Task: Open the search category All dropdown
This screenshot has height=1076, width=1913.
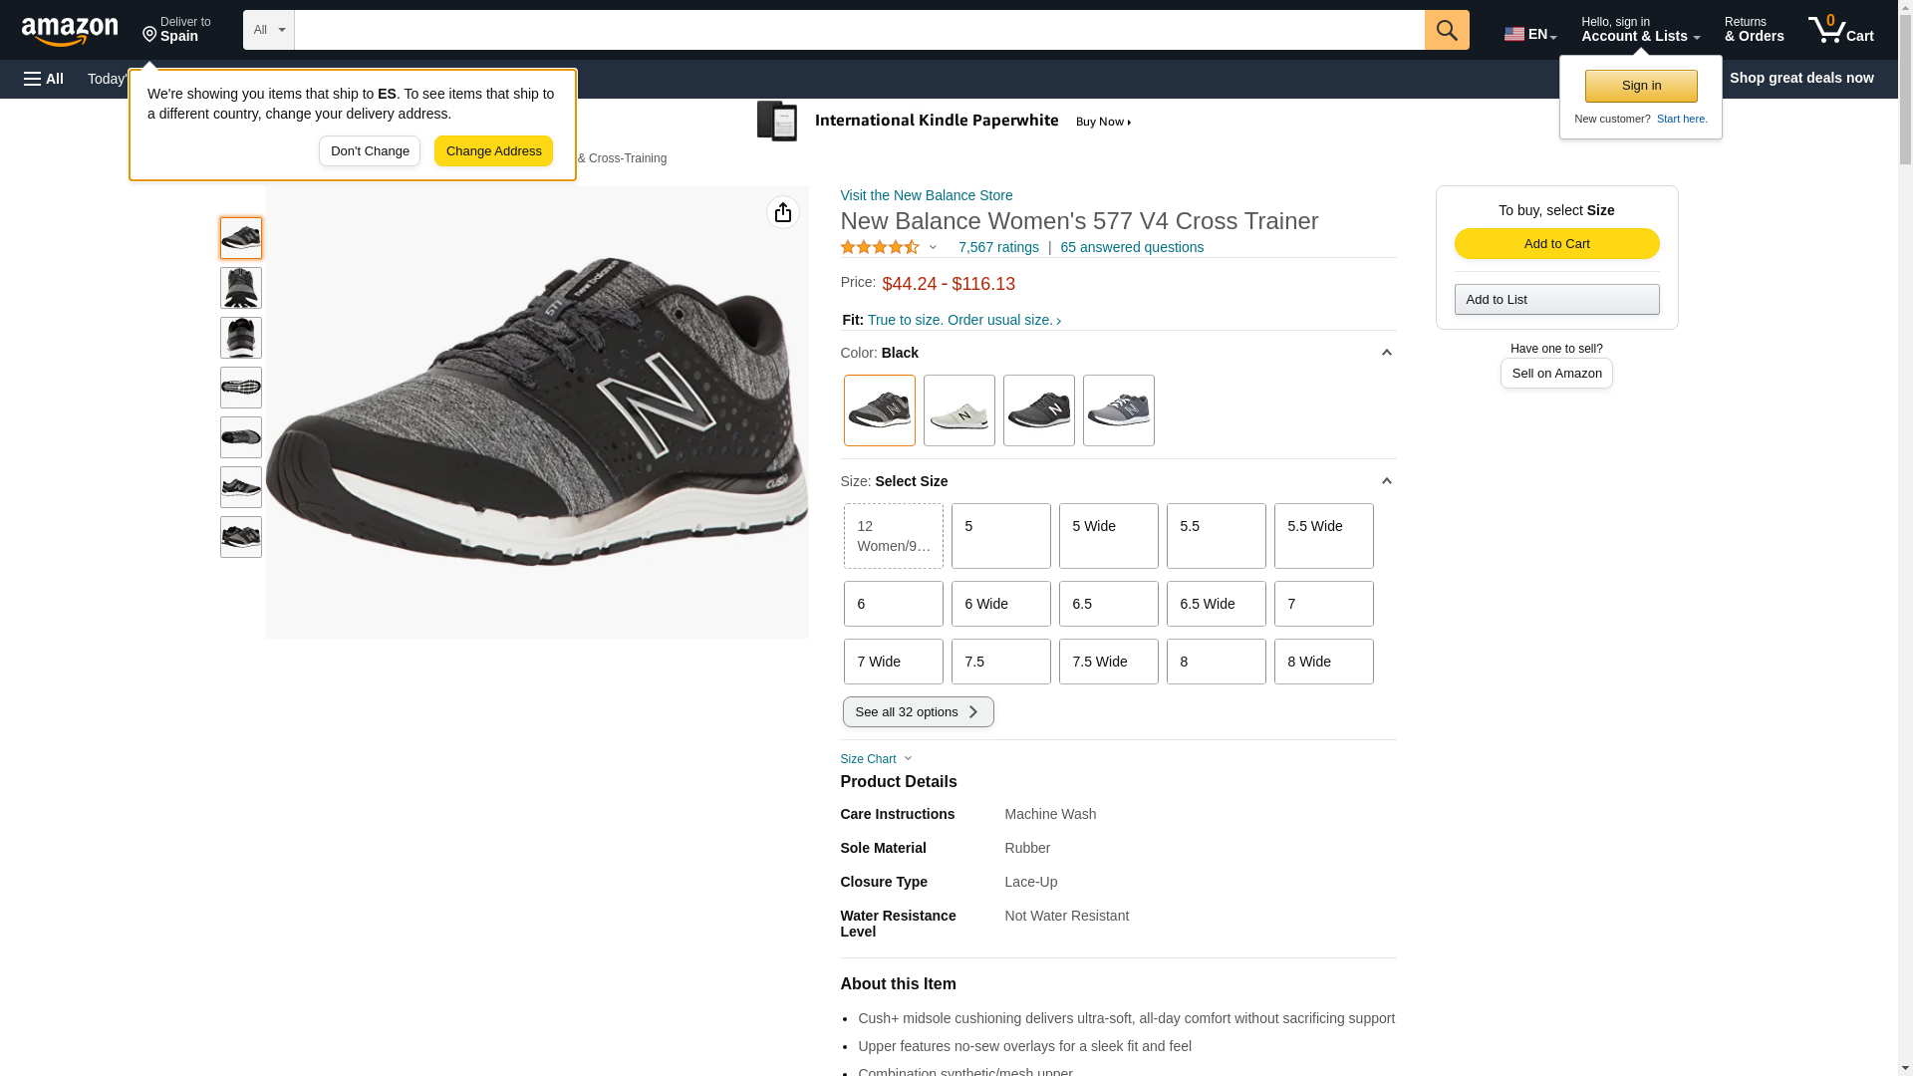Action: [x=268, y=30]
